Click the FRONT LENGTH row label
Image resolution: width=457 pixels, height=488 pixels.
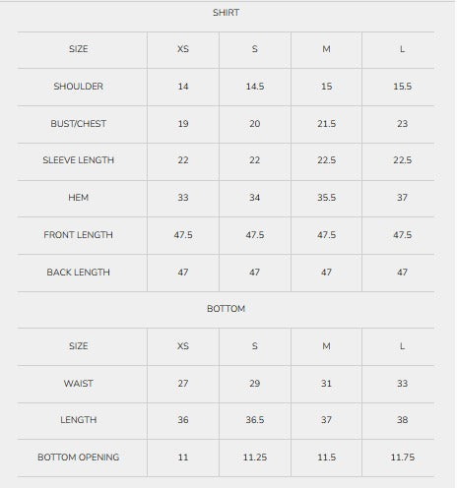pos(79,235)
